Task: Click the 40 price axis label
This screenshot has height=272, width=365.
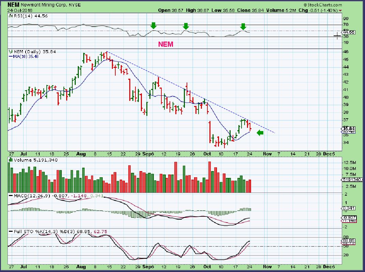Action: (346, 97)
